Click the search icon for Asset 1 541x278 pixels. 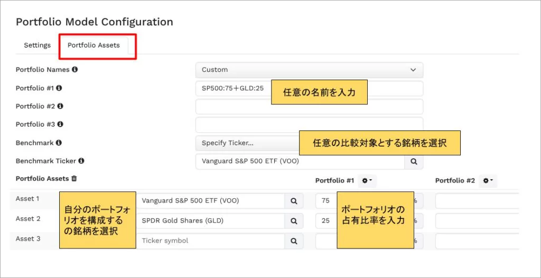click(x=294, y=201)
